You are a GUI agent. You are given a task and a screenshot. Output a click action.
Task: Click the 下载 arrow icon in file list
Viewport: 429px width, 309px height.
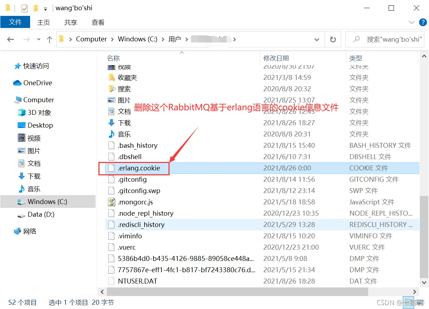pyautogui.click(x=112, y=123)
